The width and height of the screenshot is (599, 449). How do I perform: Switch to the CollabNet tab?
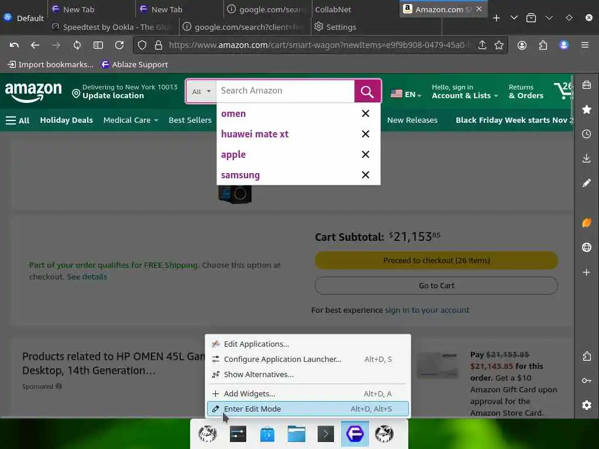333,9
